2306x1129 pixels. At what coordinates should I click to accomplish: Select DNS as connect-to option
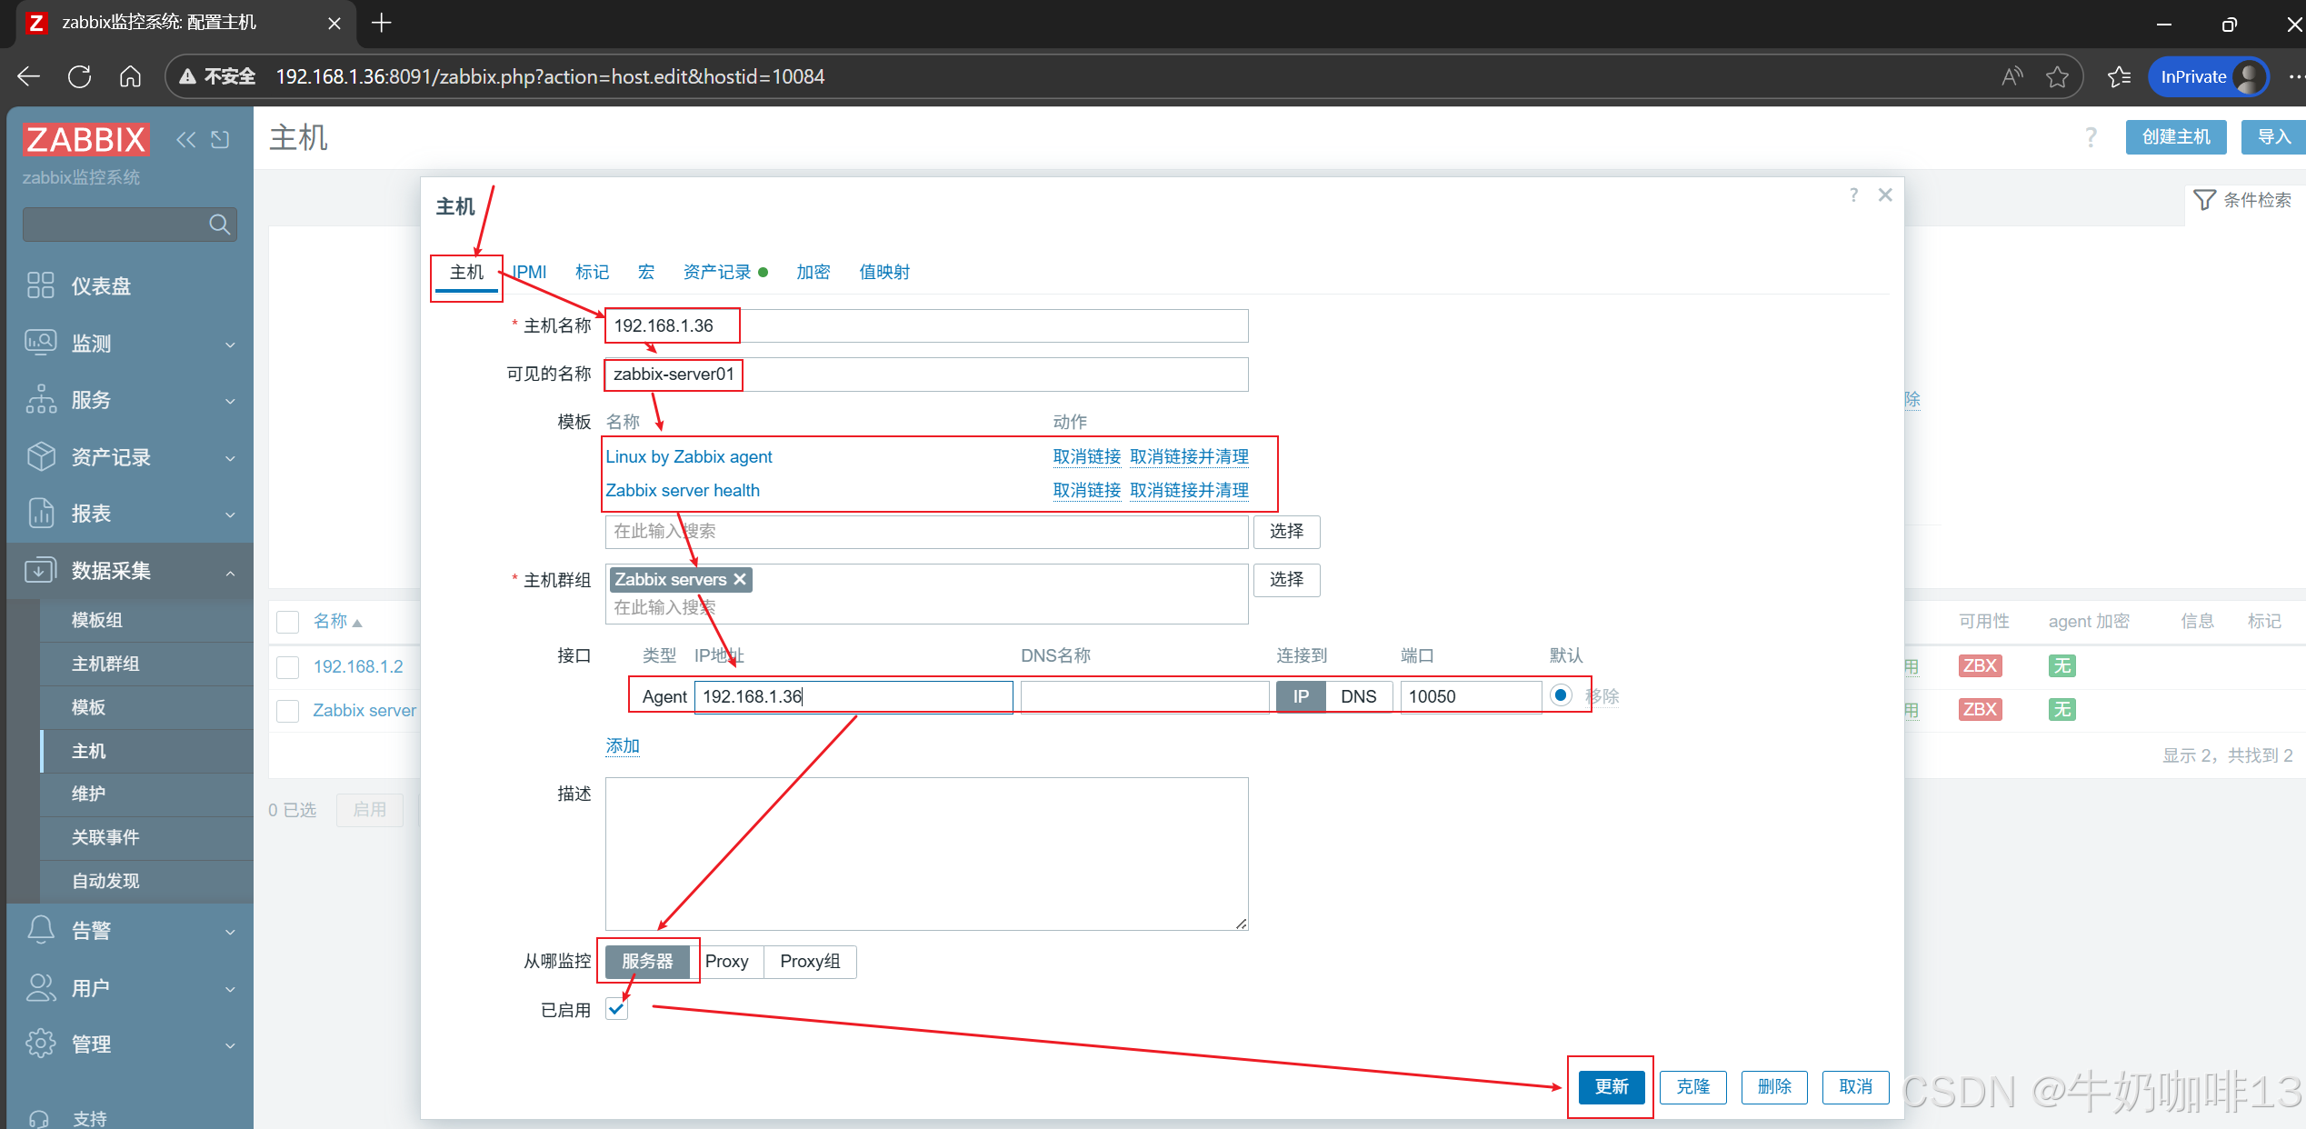click(1358, 696)
